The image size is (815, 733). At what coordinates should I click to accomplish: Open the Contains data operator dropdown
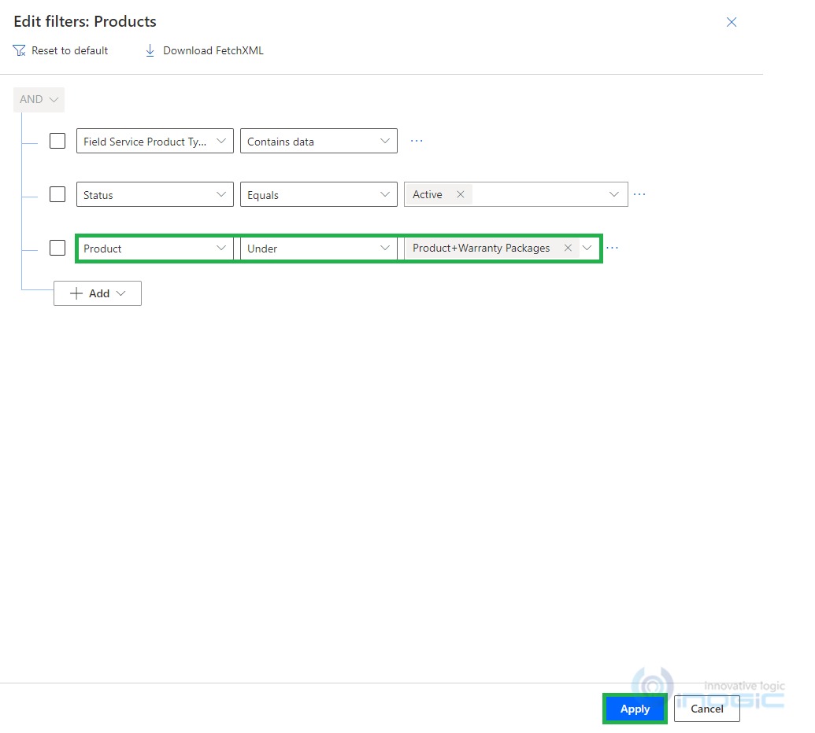pos(385,141)
